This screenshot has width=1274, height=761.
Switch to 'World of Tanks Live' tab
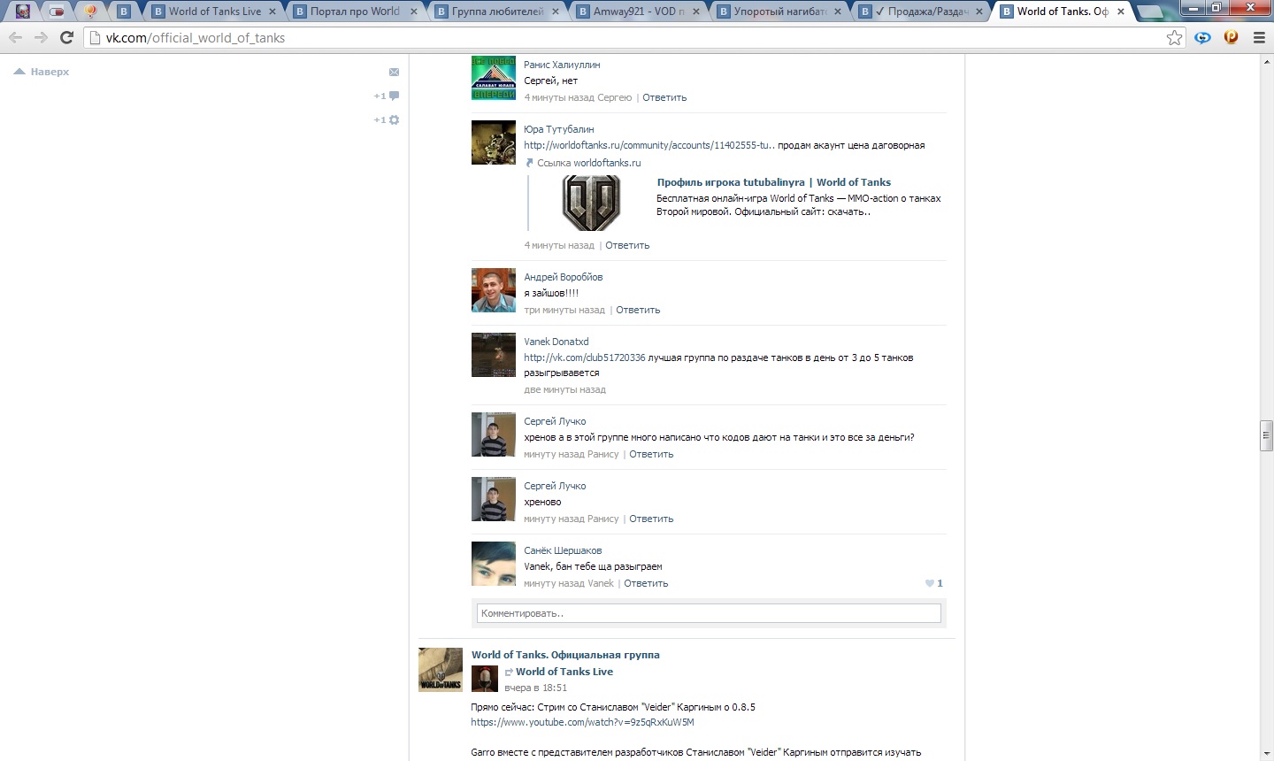tap(215, 12)
